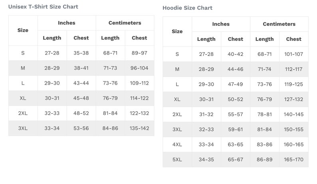Select the 109-112 chest cell for size L
The image size is (317, 184).
click(x=139, y=83)
